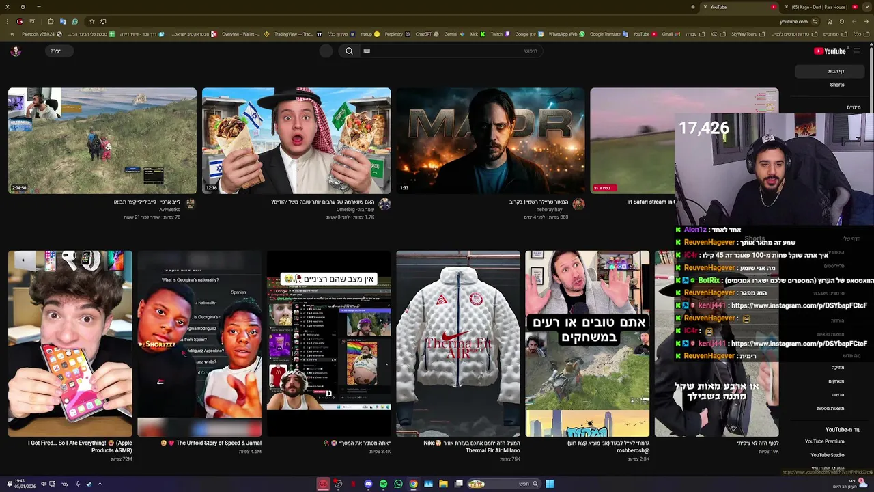
Task: Click the taskbar microphone icon
Action: (77, 484)
